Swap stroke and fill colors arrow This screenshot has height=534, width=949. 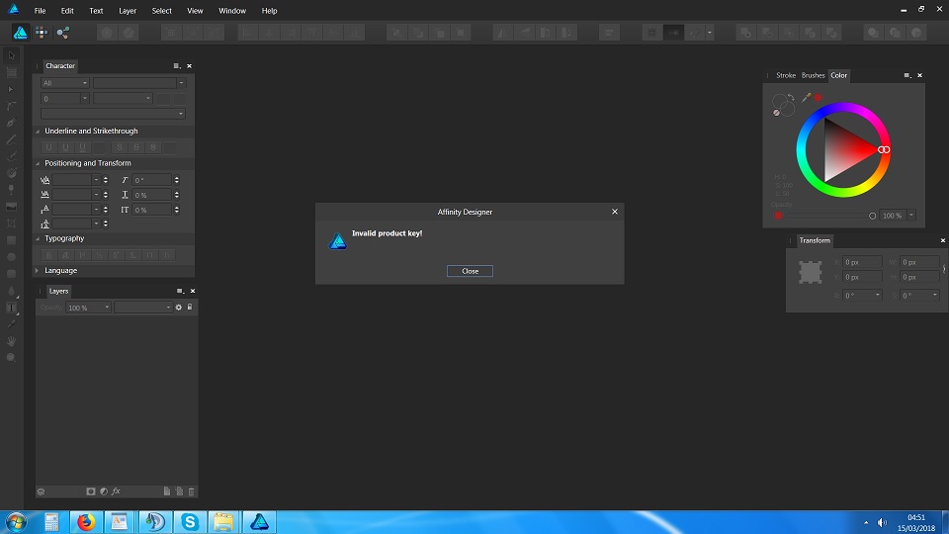click(791, 98)
